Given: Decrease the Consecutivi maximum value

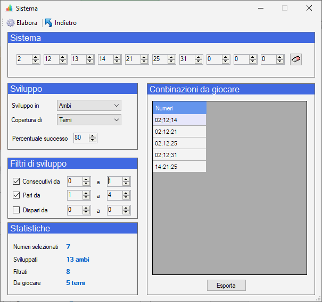Looking at the screenshot, I should (x=126, y=184).
